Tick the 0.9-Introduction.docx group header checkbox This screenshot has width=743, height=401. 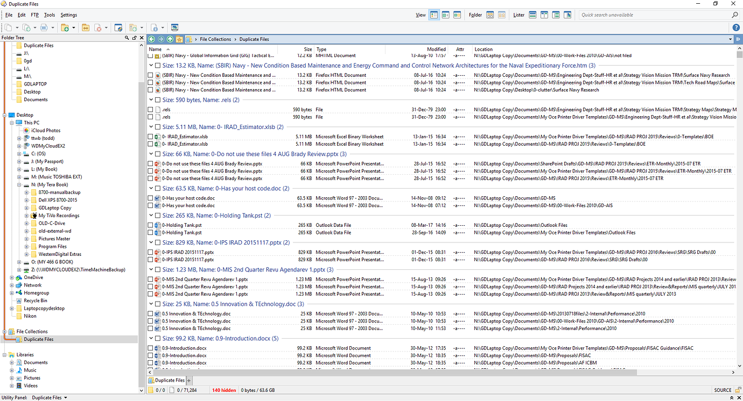coord(158,339)
